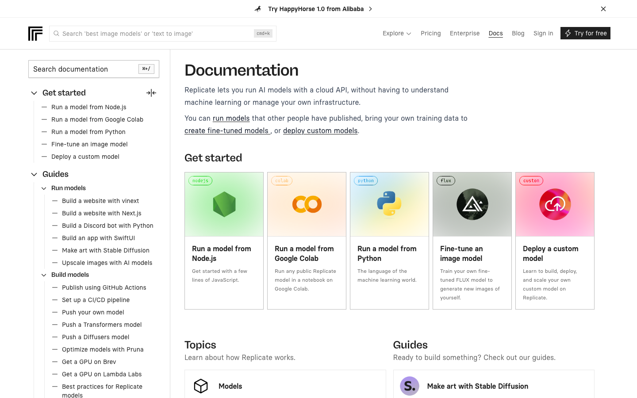Open sidebar link Fine-tune an image model

pyautogui.click(x=89, y=144)
